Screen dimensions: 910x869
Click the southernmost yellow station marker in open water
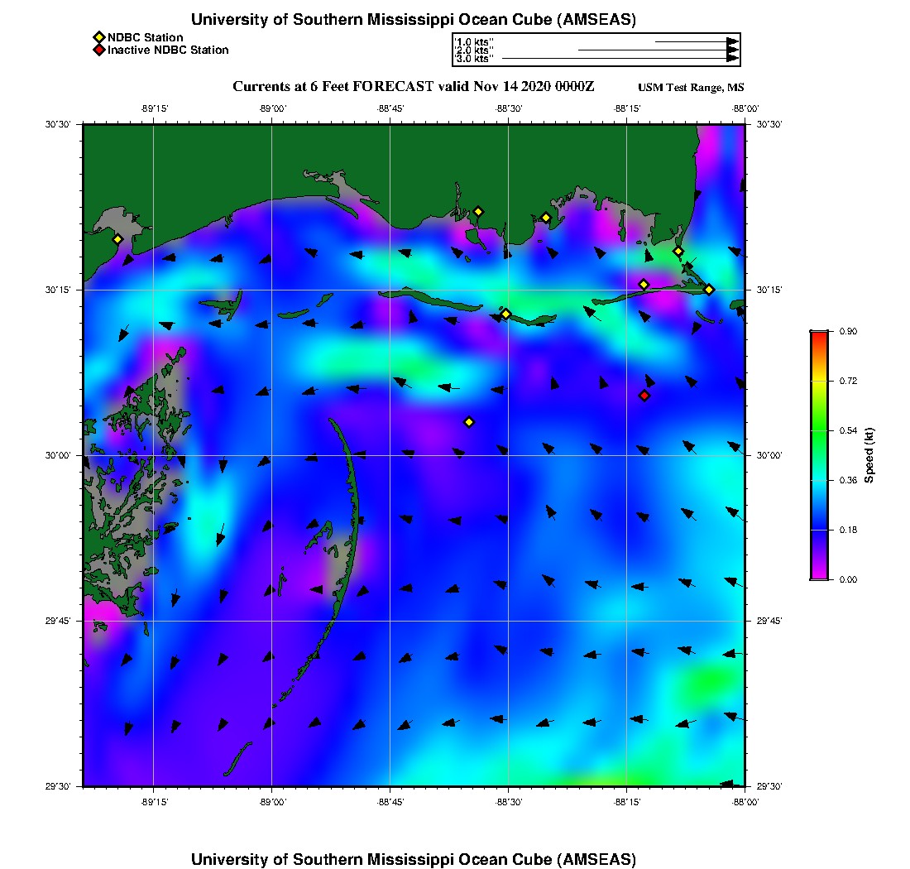pos(469,422)
